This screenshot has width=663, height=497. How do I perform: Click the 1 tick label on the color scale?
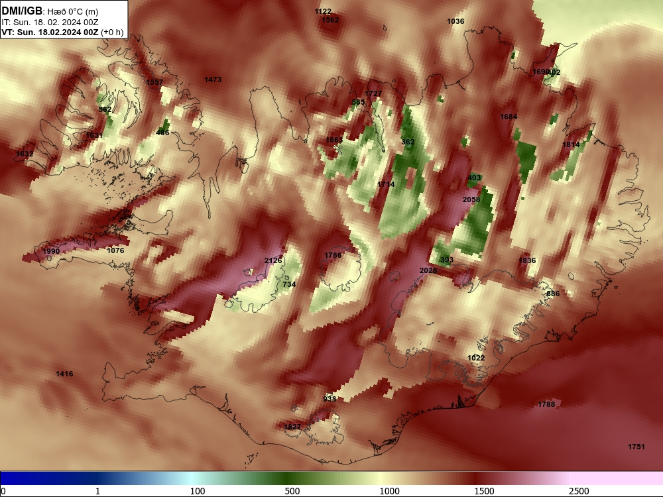[97, 491]
